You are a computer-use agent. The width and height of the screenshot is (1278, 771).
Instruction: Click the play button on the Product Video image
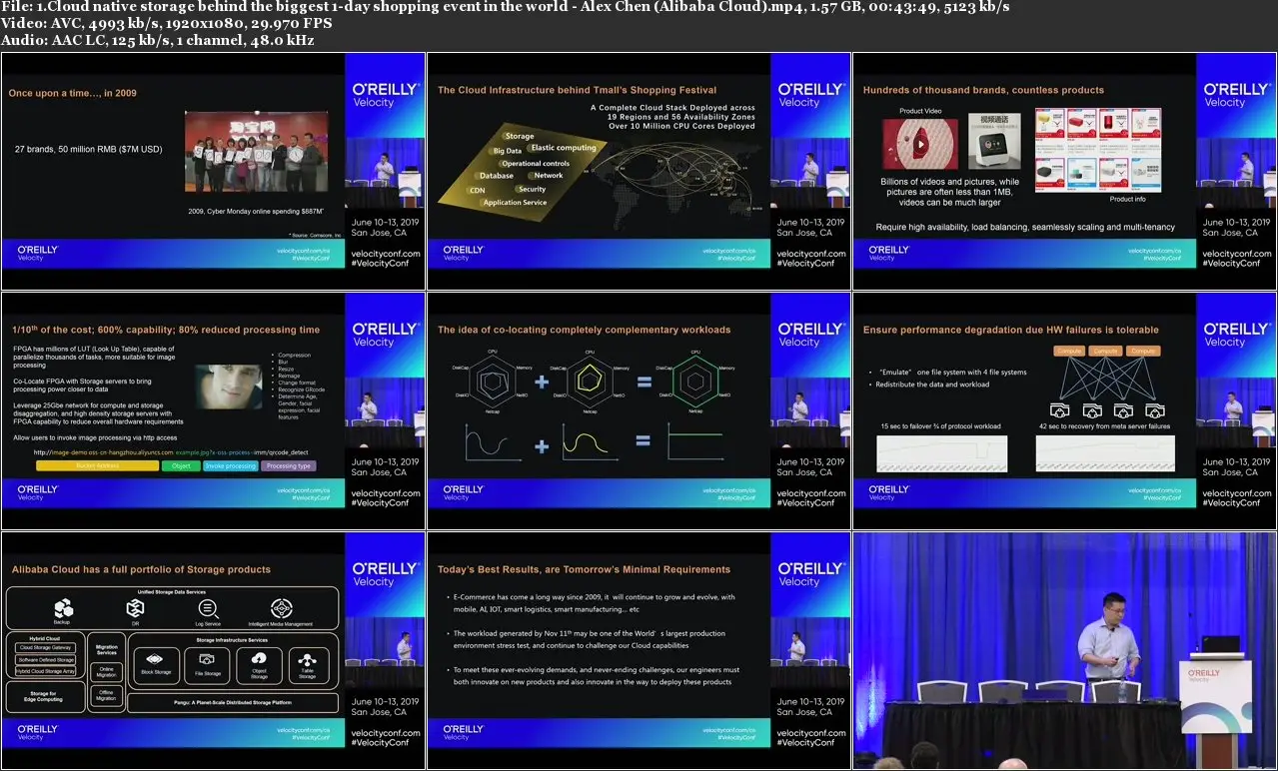(x=919, y=144)
